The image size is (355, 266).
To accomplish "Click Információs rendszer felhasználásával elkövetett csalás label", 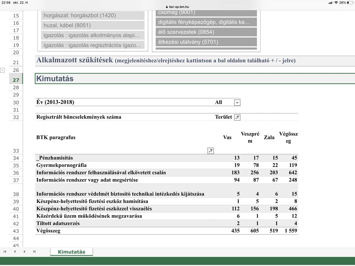I will coord(101,172).
